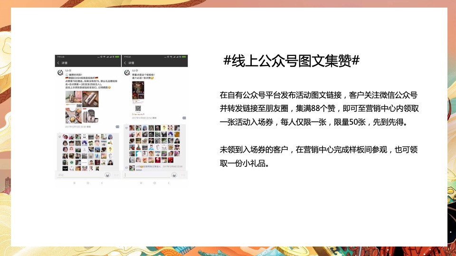Open the emoji picker in left phone comment bar
The height and width of the screenshot is (256, 456).
[x=107, y=175]
